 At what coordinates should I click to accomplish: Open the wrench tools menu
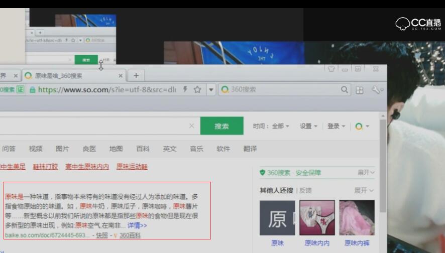coord(377,90)
